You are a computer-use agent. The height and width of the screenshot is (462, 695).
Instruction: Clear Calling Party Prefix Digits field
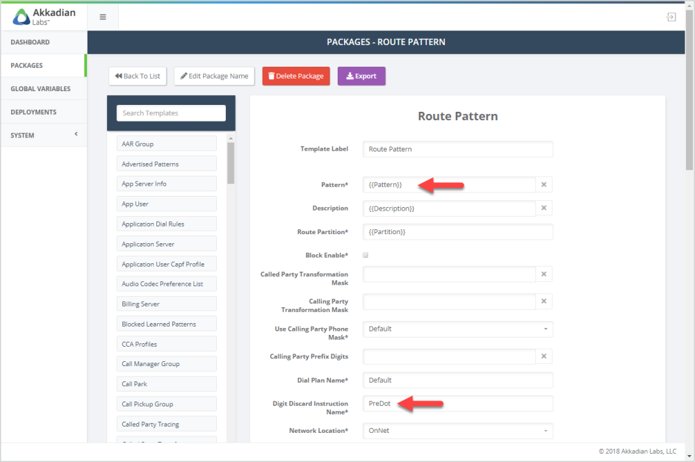point(544,356)
